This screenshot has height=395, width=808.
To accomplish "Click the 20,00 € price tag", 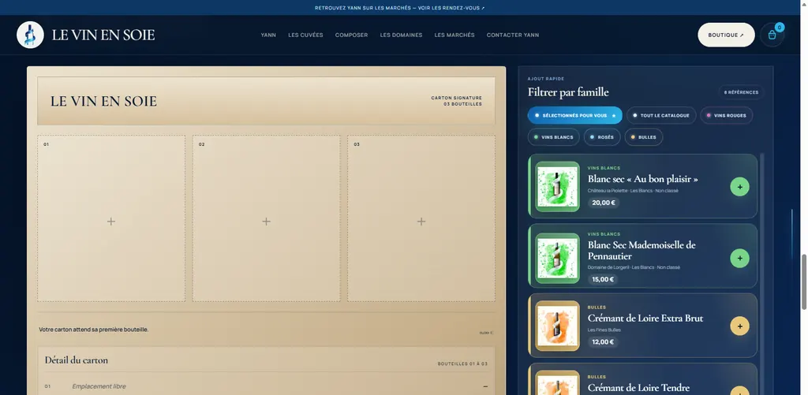I will click(x=604, y=203).
